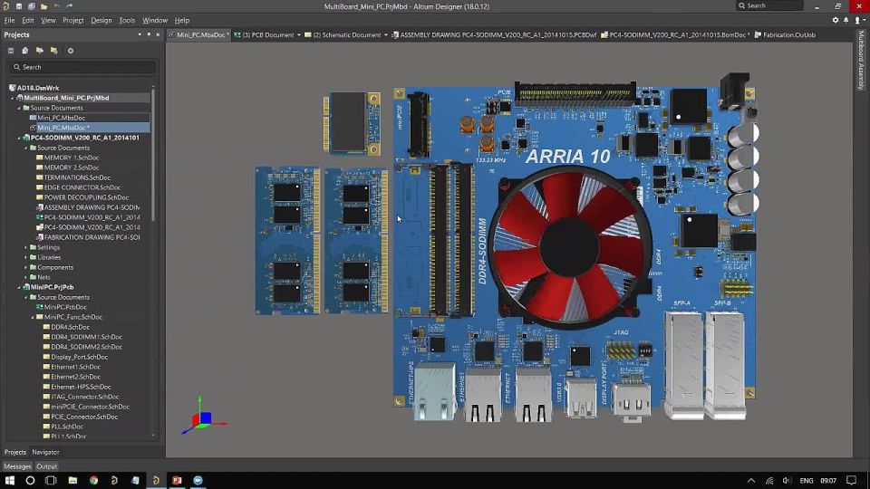
Task: Open the Project menu
Action: click(x=73, y=20)
